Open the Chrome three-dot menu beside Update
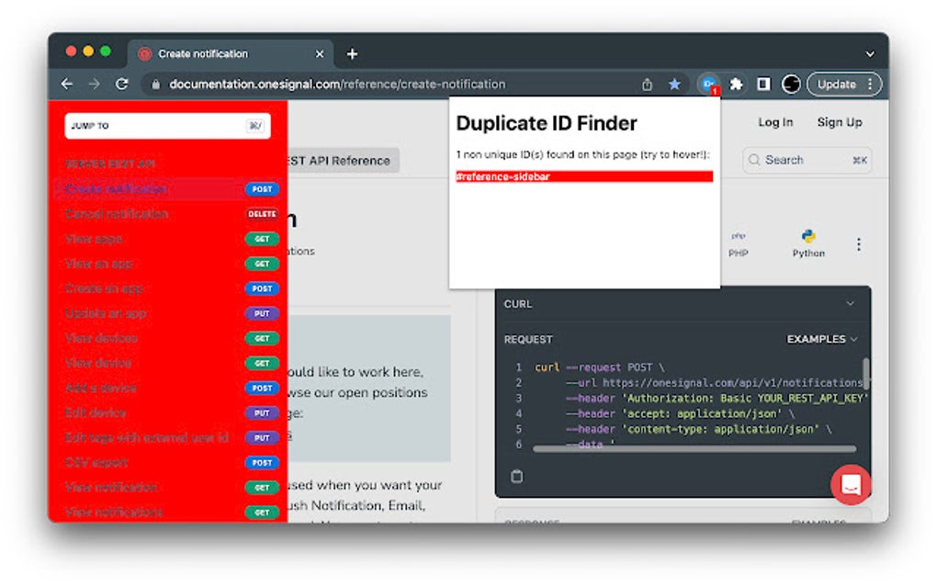The height and width of the screenshot is (586, 937). pos(870,85)
